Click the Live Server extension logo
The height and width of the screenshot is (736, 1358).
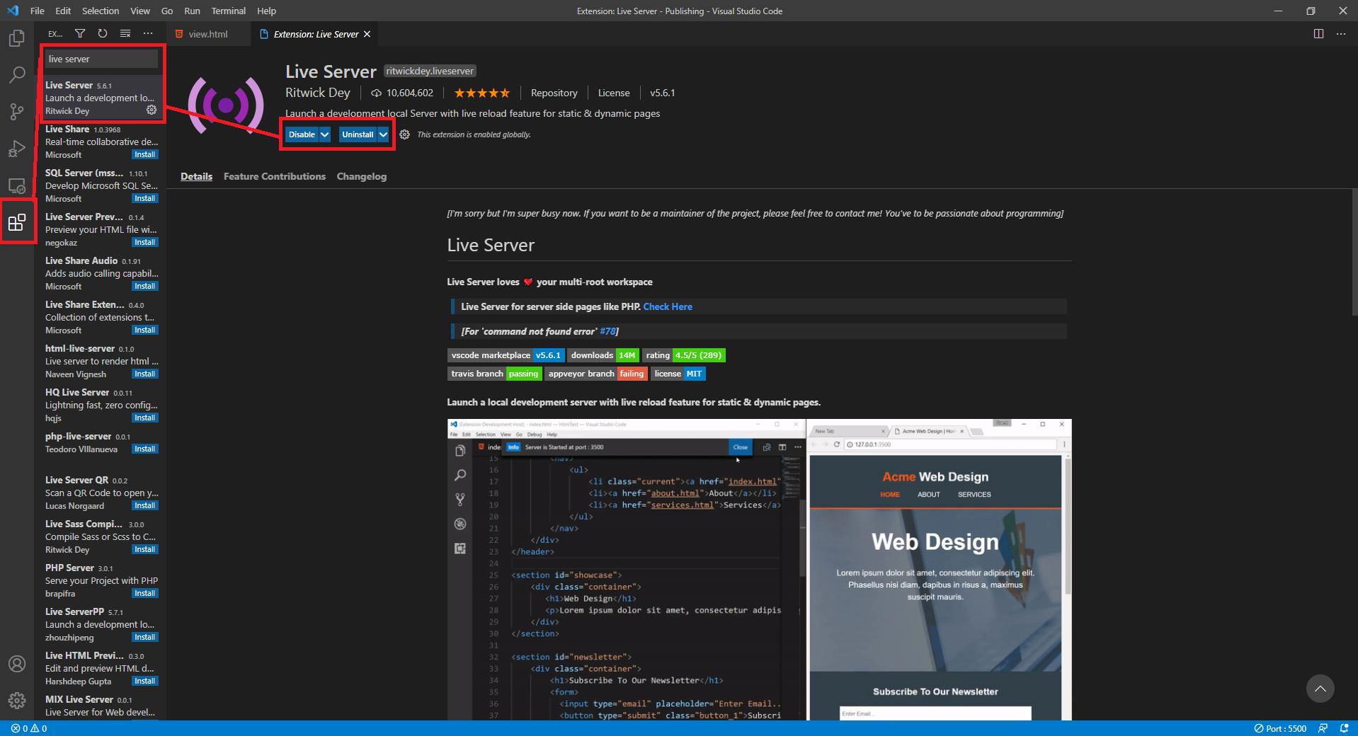226,105
